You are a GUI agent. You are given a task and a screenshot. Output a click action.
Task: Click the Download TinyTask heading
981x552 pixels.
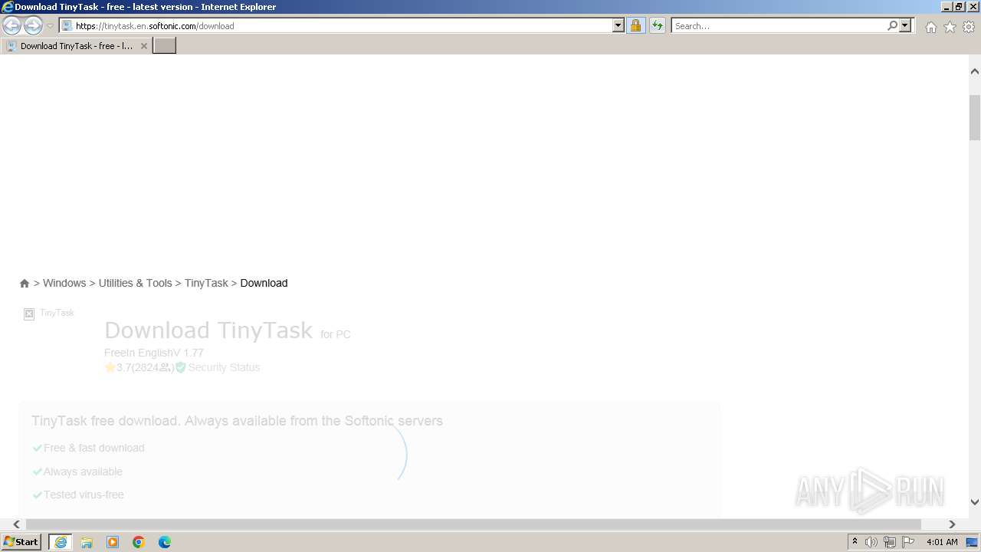[208, 330]
